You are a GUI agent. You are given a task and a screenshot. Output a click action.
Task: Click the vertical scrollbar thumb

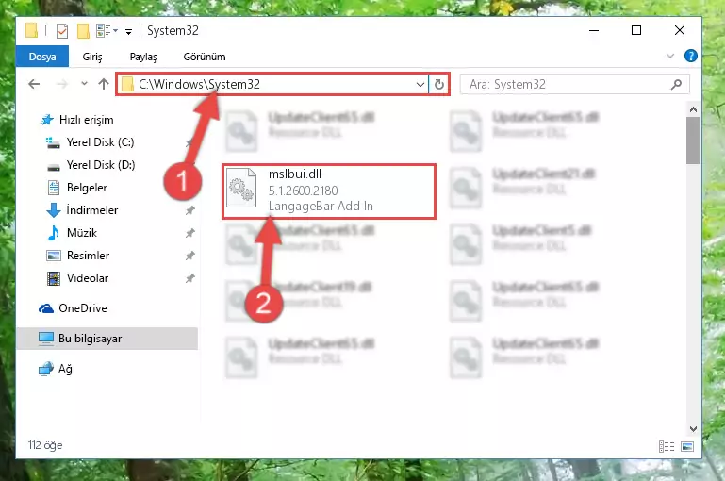[x=693, y=141]
